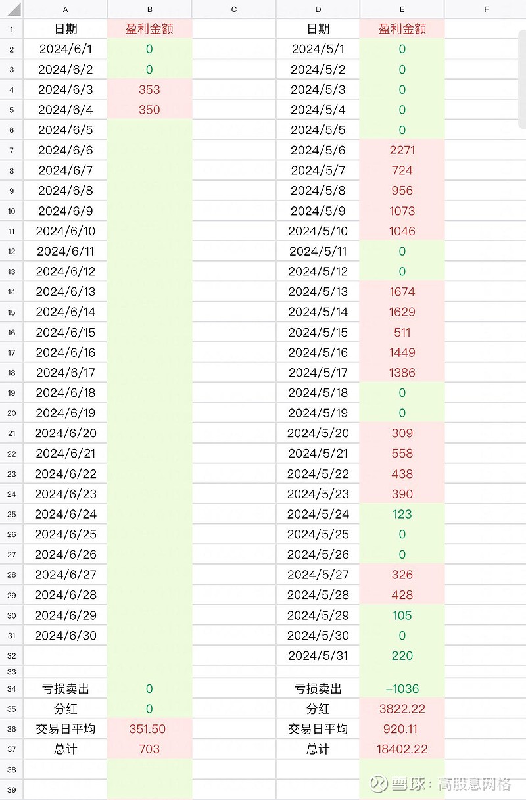Click the -1036 loss cell
Image resolution: width=526 pixels, height=800 pixels.
tap(402, 689)
